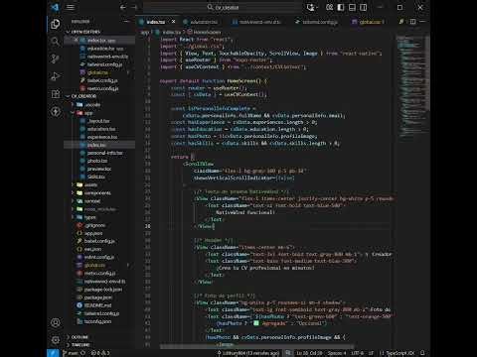Open preview.tsx in file tree
This screenshot has height=357, width=477.
click(x=99, y=169)
